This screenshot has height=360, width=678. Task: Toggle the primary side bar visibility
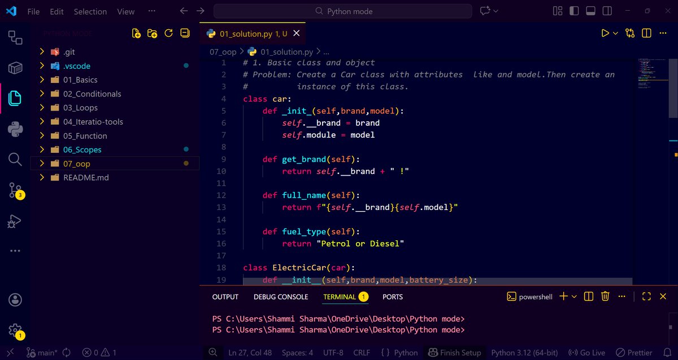pyautogui.click(x=573, y=10)
